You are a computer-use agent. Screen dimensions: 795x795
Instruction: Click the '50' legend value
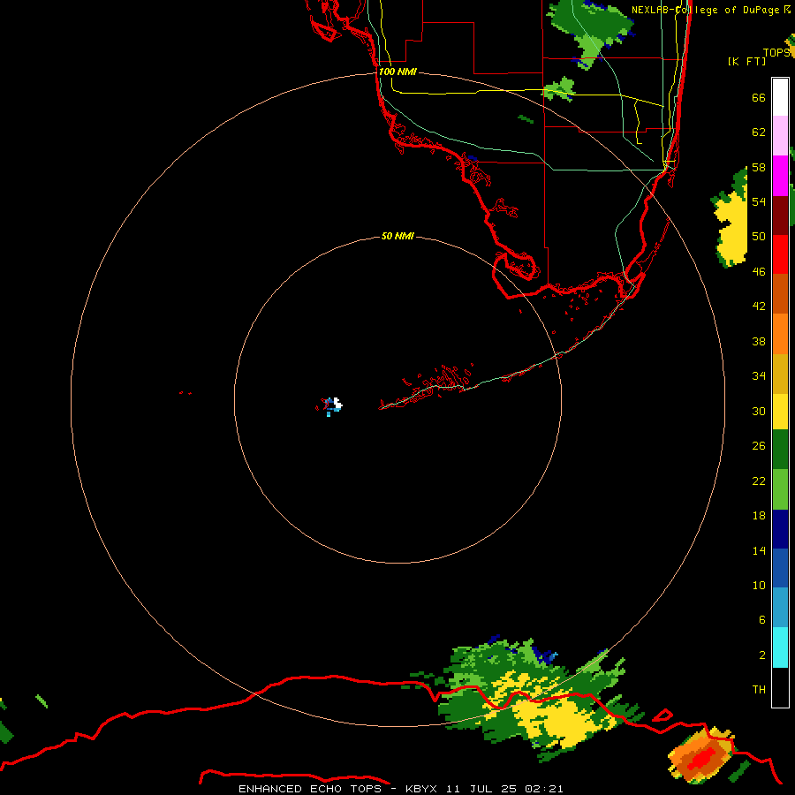(759, 236)
